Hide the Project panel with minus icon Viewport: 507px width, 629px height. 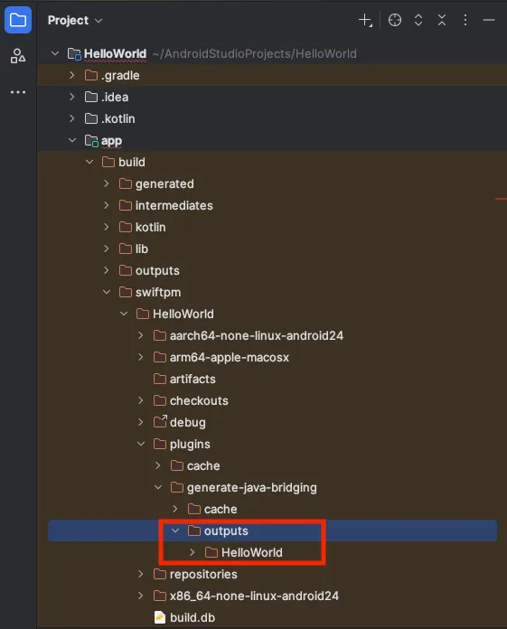click(x=489, y=20)
